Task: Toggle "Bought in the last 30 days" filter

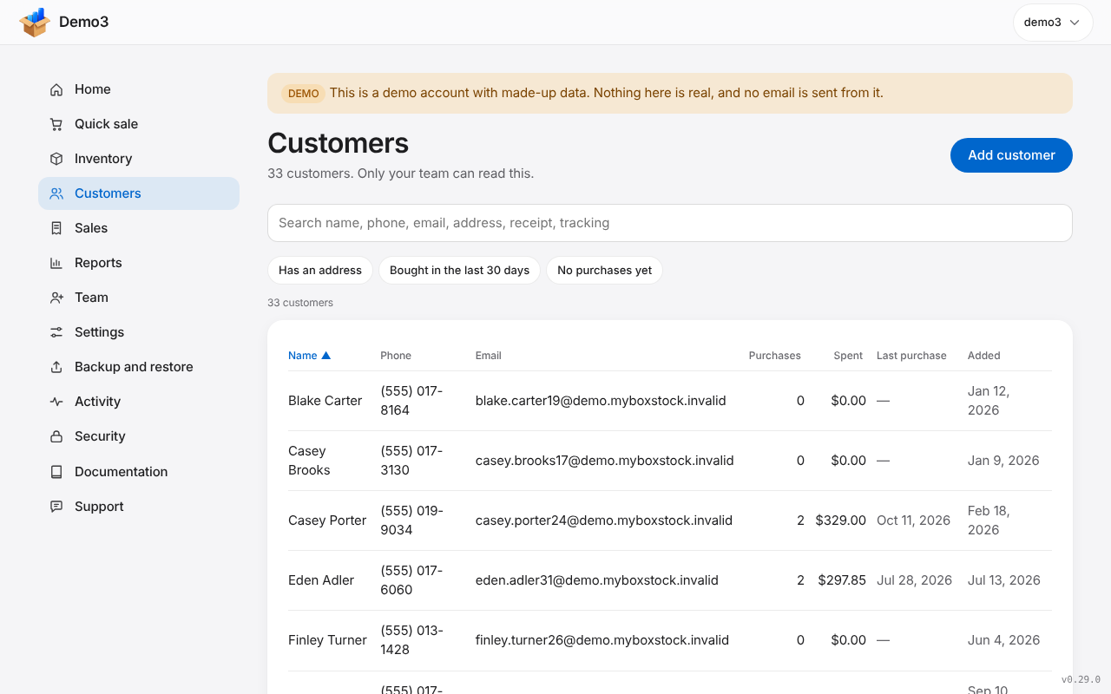Action: click(x=459, y=271)
